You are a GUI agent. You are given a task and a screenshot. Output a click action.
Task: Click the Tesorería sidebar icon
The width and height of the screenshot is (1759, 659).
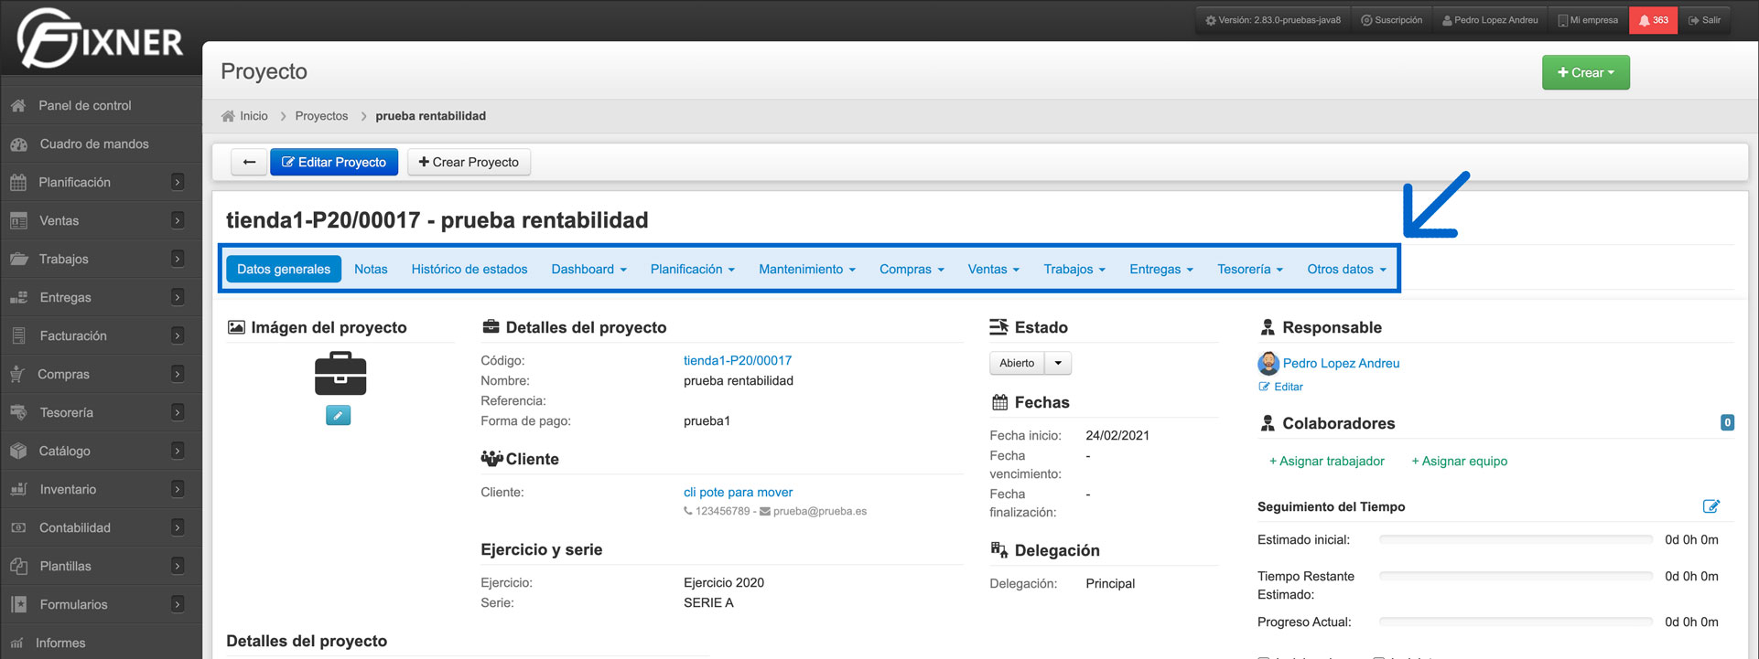pos(18,413)
